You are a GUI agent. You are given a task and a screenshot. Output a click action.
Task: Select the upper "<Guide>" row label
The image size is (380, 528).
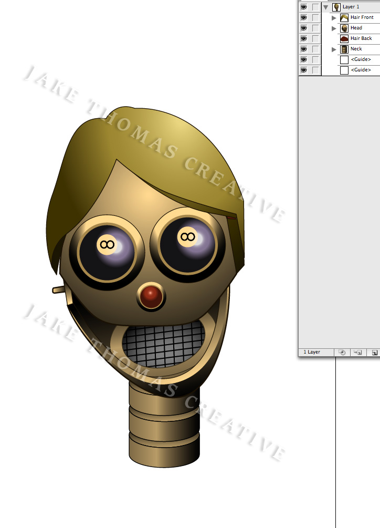click(x=361, y=59)
